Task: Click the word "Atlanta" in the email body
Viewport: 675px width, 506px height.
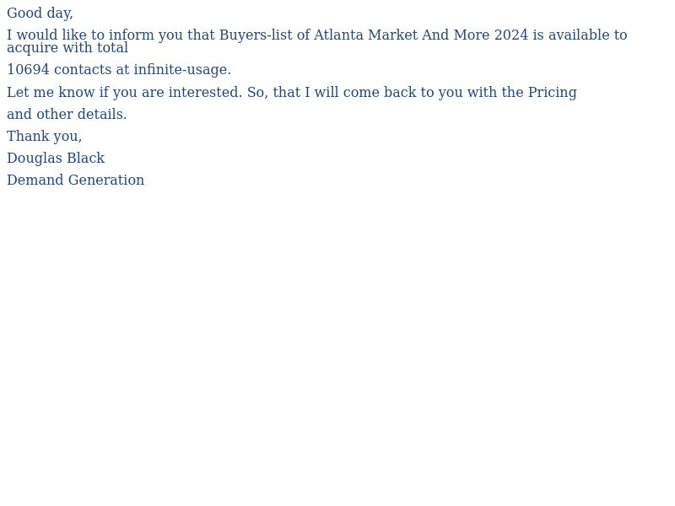Action: [338, 35]
